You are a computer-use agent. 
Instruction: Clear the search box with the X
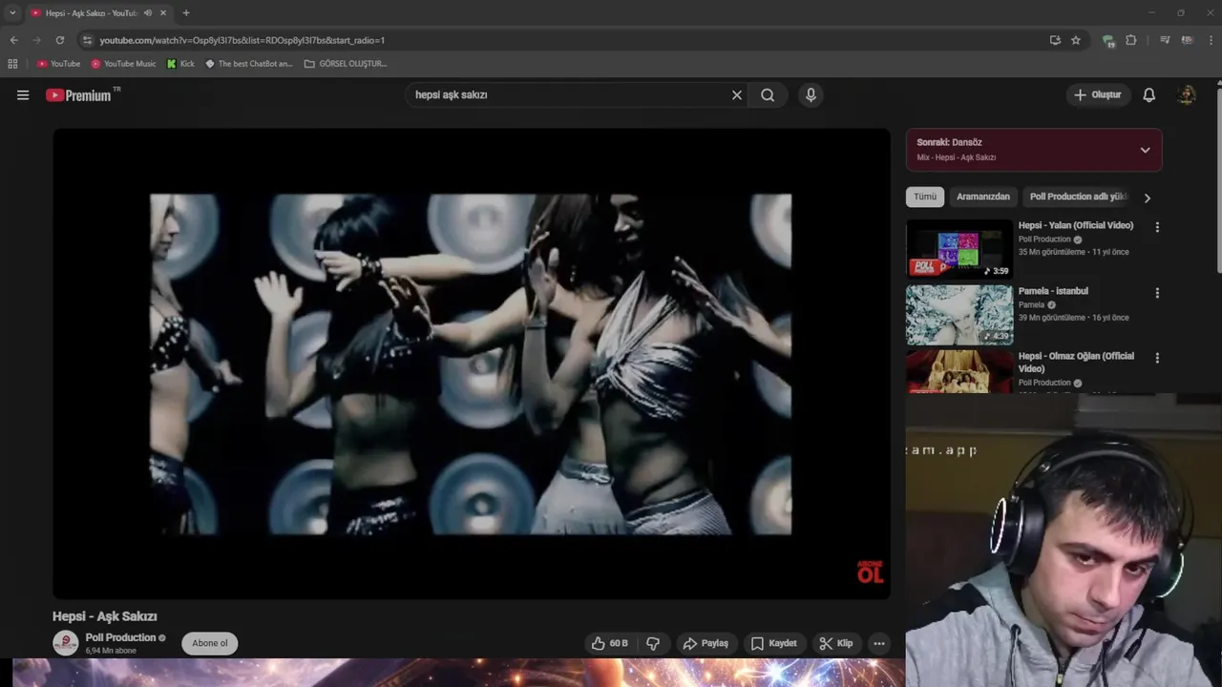pos(737,95)
